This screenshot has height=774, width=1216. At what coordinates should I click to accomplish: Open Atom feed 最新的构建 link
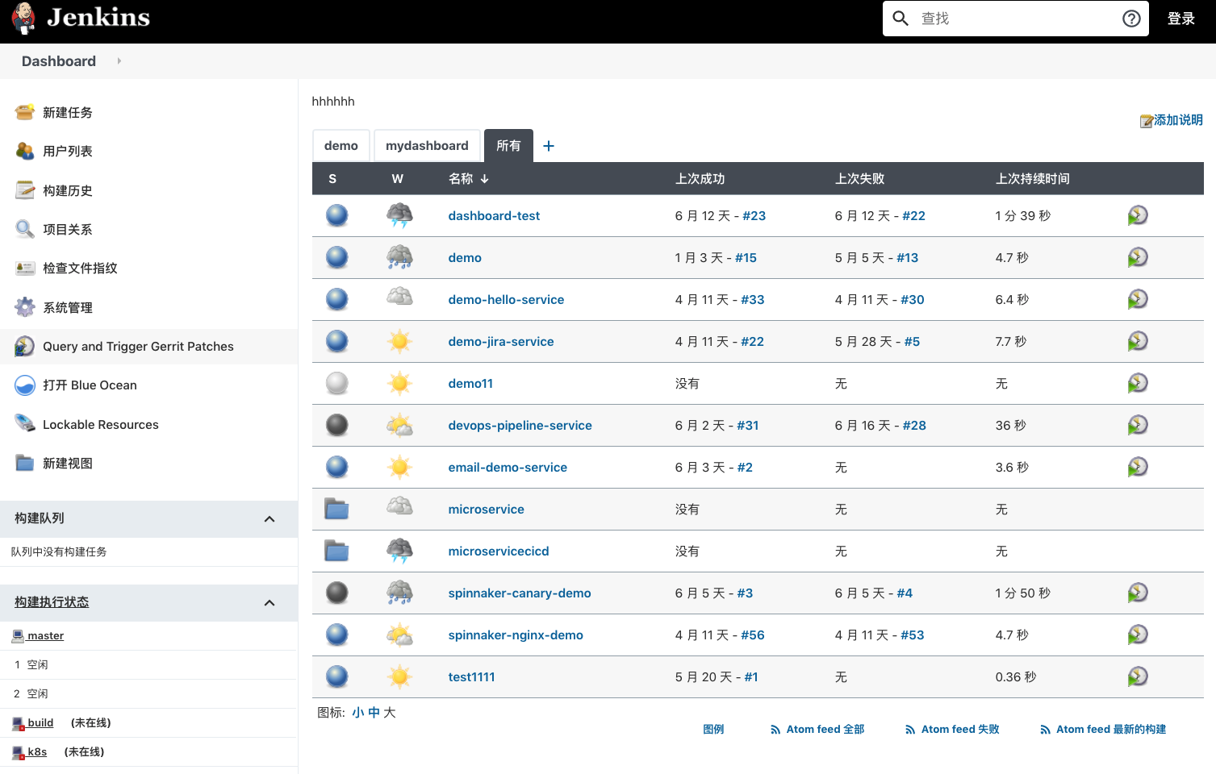click(x=1103, y=730)
